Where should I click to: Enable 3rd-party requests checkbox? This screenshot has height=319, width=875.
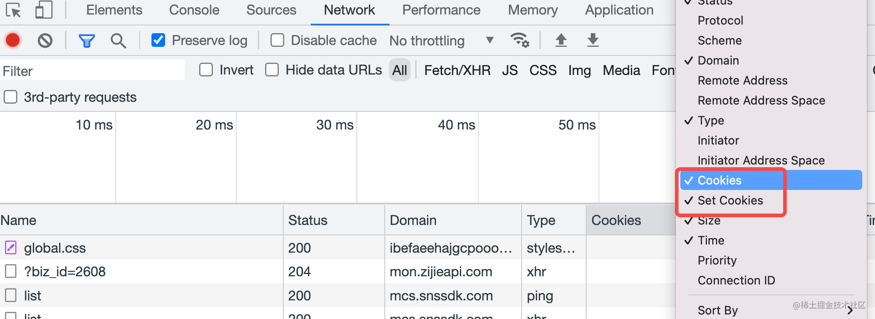click(10, 97)
